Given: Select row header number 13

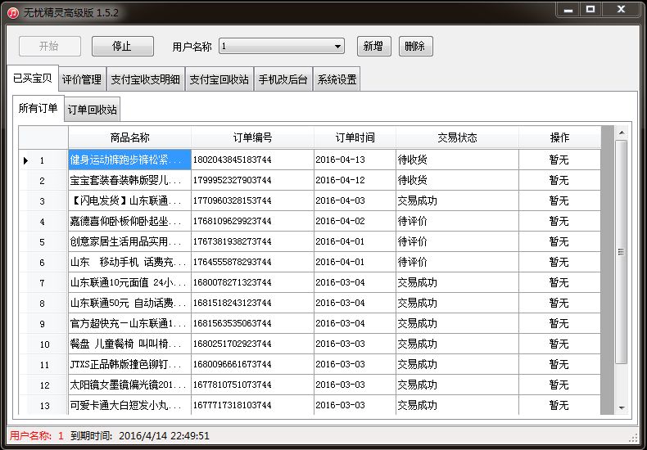Looking at the screenshot, I should click(x=43, y=406).
